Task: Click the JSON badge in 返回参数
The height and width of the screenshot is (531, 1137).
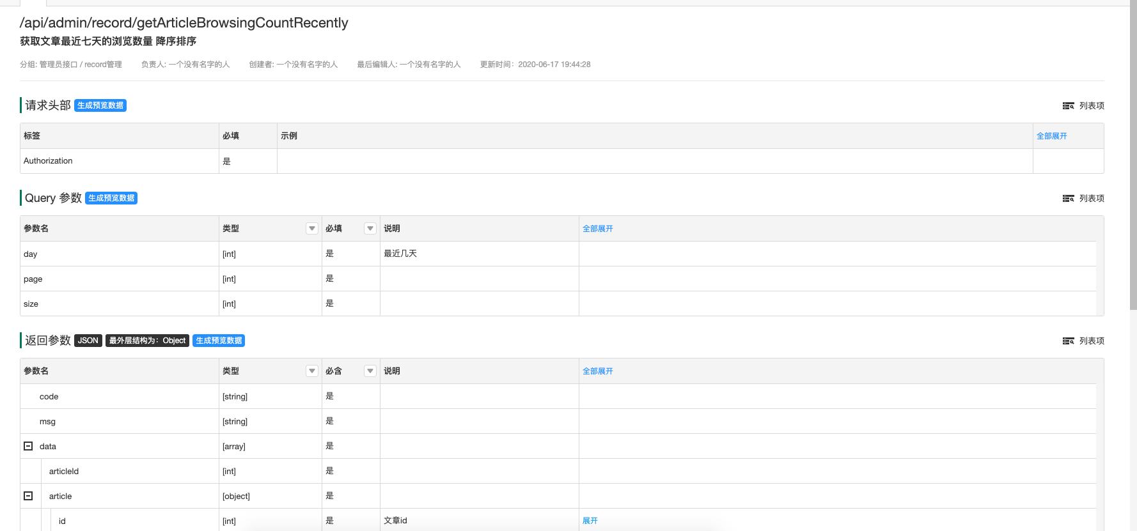Action: coord(88,341)
